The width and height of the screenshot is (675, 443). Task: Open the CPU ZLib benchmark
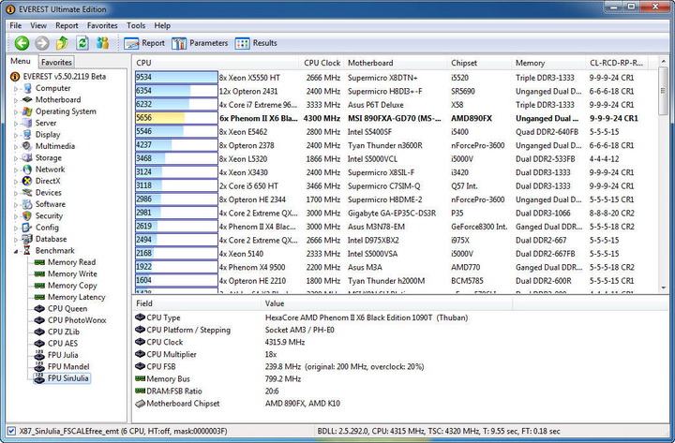(57, 332)
